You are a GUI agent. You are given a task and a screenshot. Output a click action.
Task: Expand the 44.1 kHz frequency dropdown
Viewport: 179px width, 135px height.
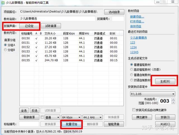point(93,117)
